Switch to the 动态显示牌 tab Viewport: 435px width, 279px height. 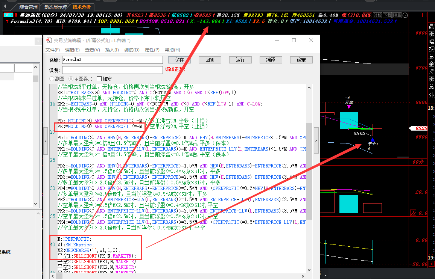click(55, 7)
